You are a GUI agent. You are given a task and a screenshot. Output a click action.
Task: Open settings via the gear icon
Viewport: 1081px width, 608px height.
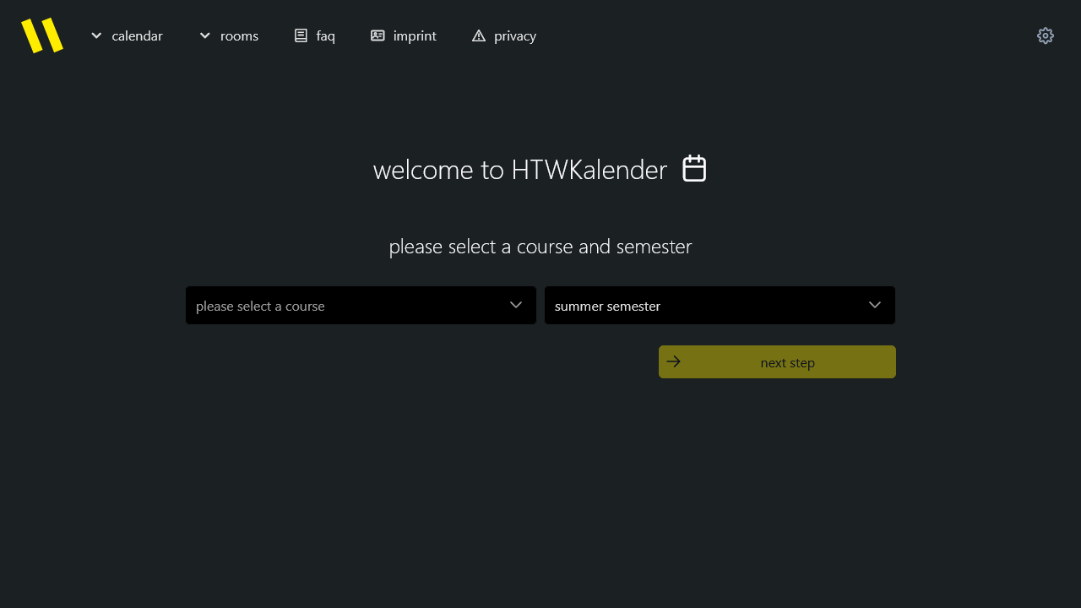click(1046, 35)
